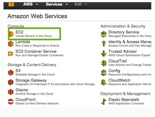The image size is (155, 117).
Task: Click the Elastic Beanstalk icon
Action: (104, 101)
